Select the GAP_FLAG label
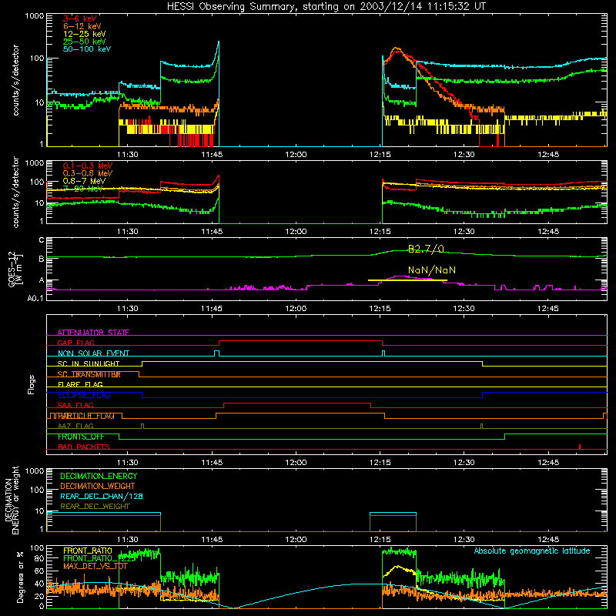616x616 pixels. [75, 343]
